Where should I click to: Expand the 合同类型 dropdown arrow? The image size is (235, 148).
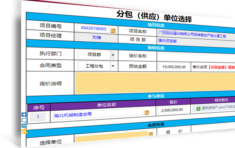(113, 66)
